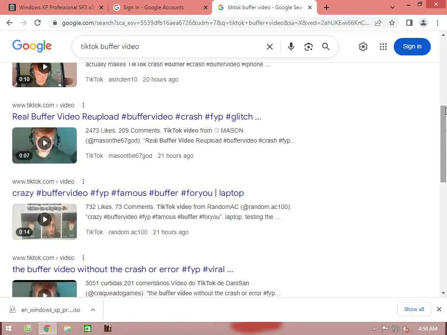Image resolution: width=447 pixels, height=335 pixels.
Task: Open crazy #buffervideo #fyp #famous result link
Action: tap(128, 193)
